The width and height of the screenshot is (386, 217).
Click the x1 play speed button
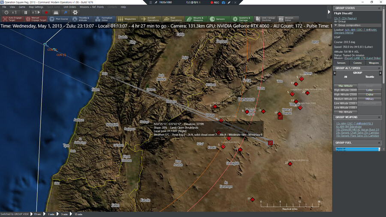coord(36,12)
